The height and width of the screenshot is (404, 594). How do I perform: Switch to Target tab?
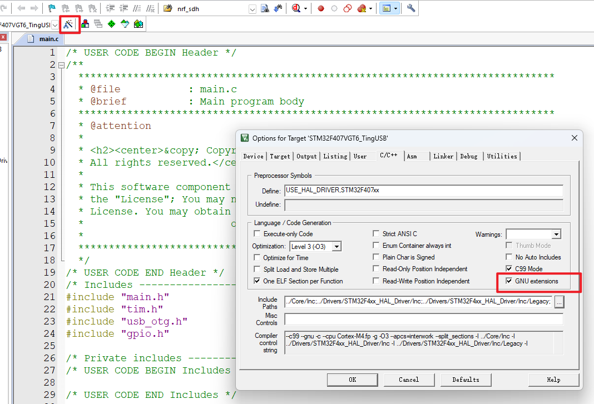(280, 156)
